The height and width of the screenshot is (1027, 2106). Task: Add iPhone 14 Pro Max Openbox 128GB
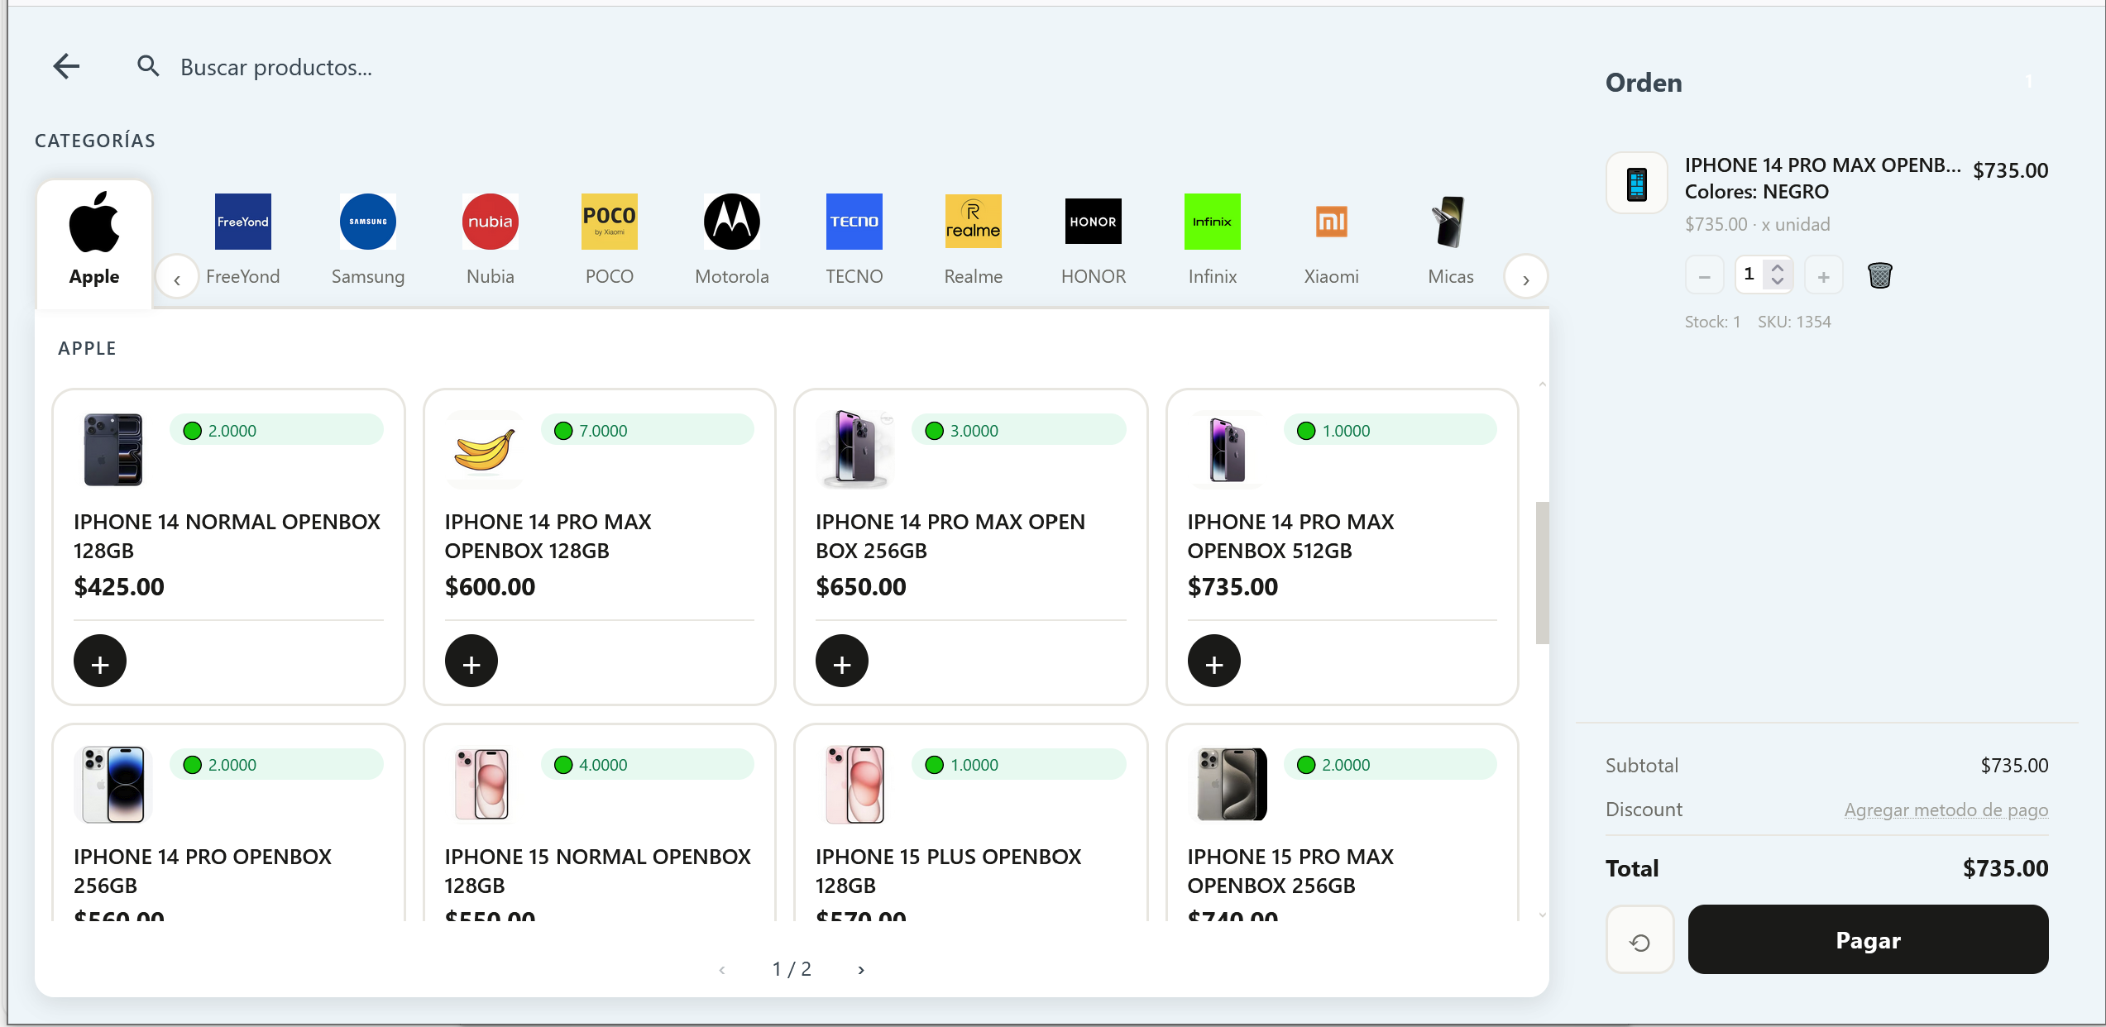471,662
